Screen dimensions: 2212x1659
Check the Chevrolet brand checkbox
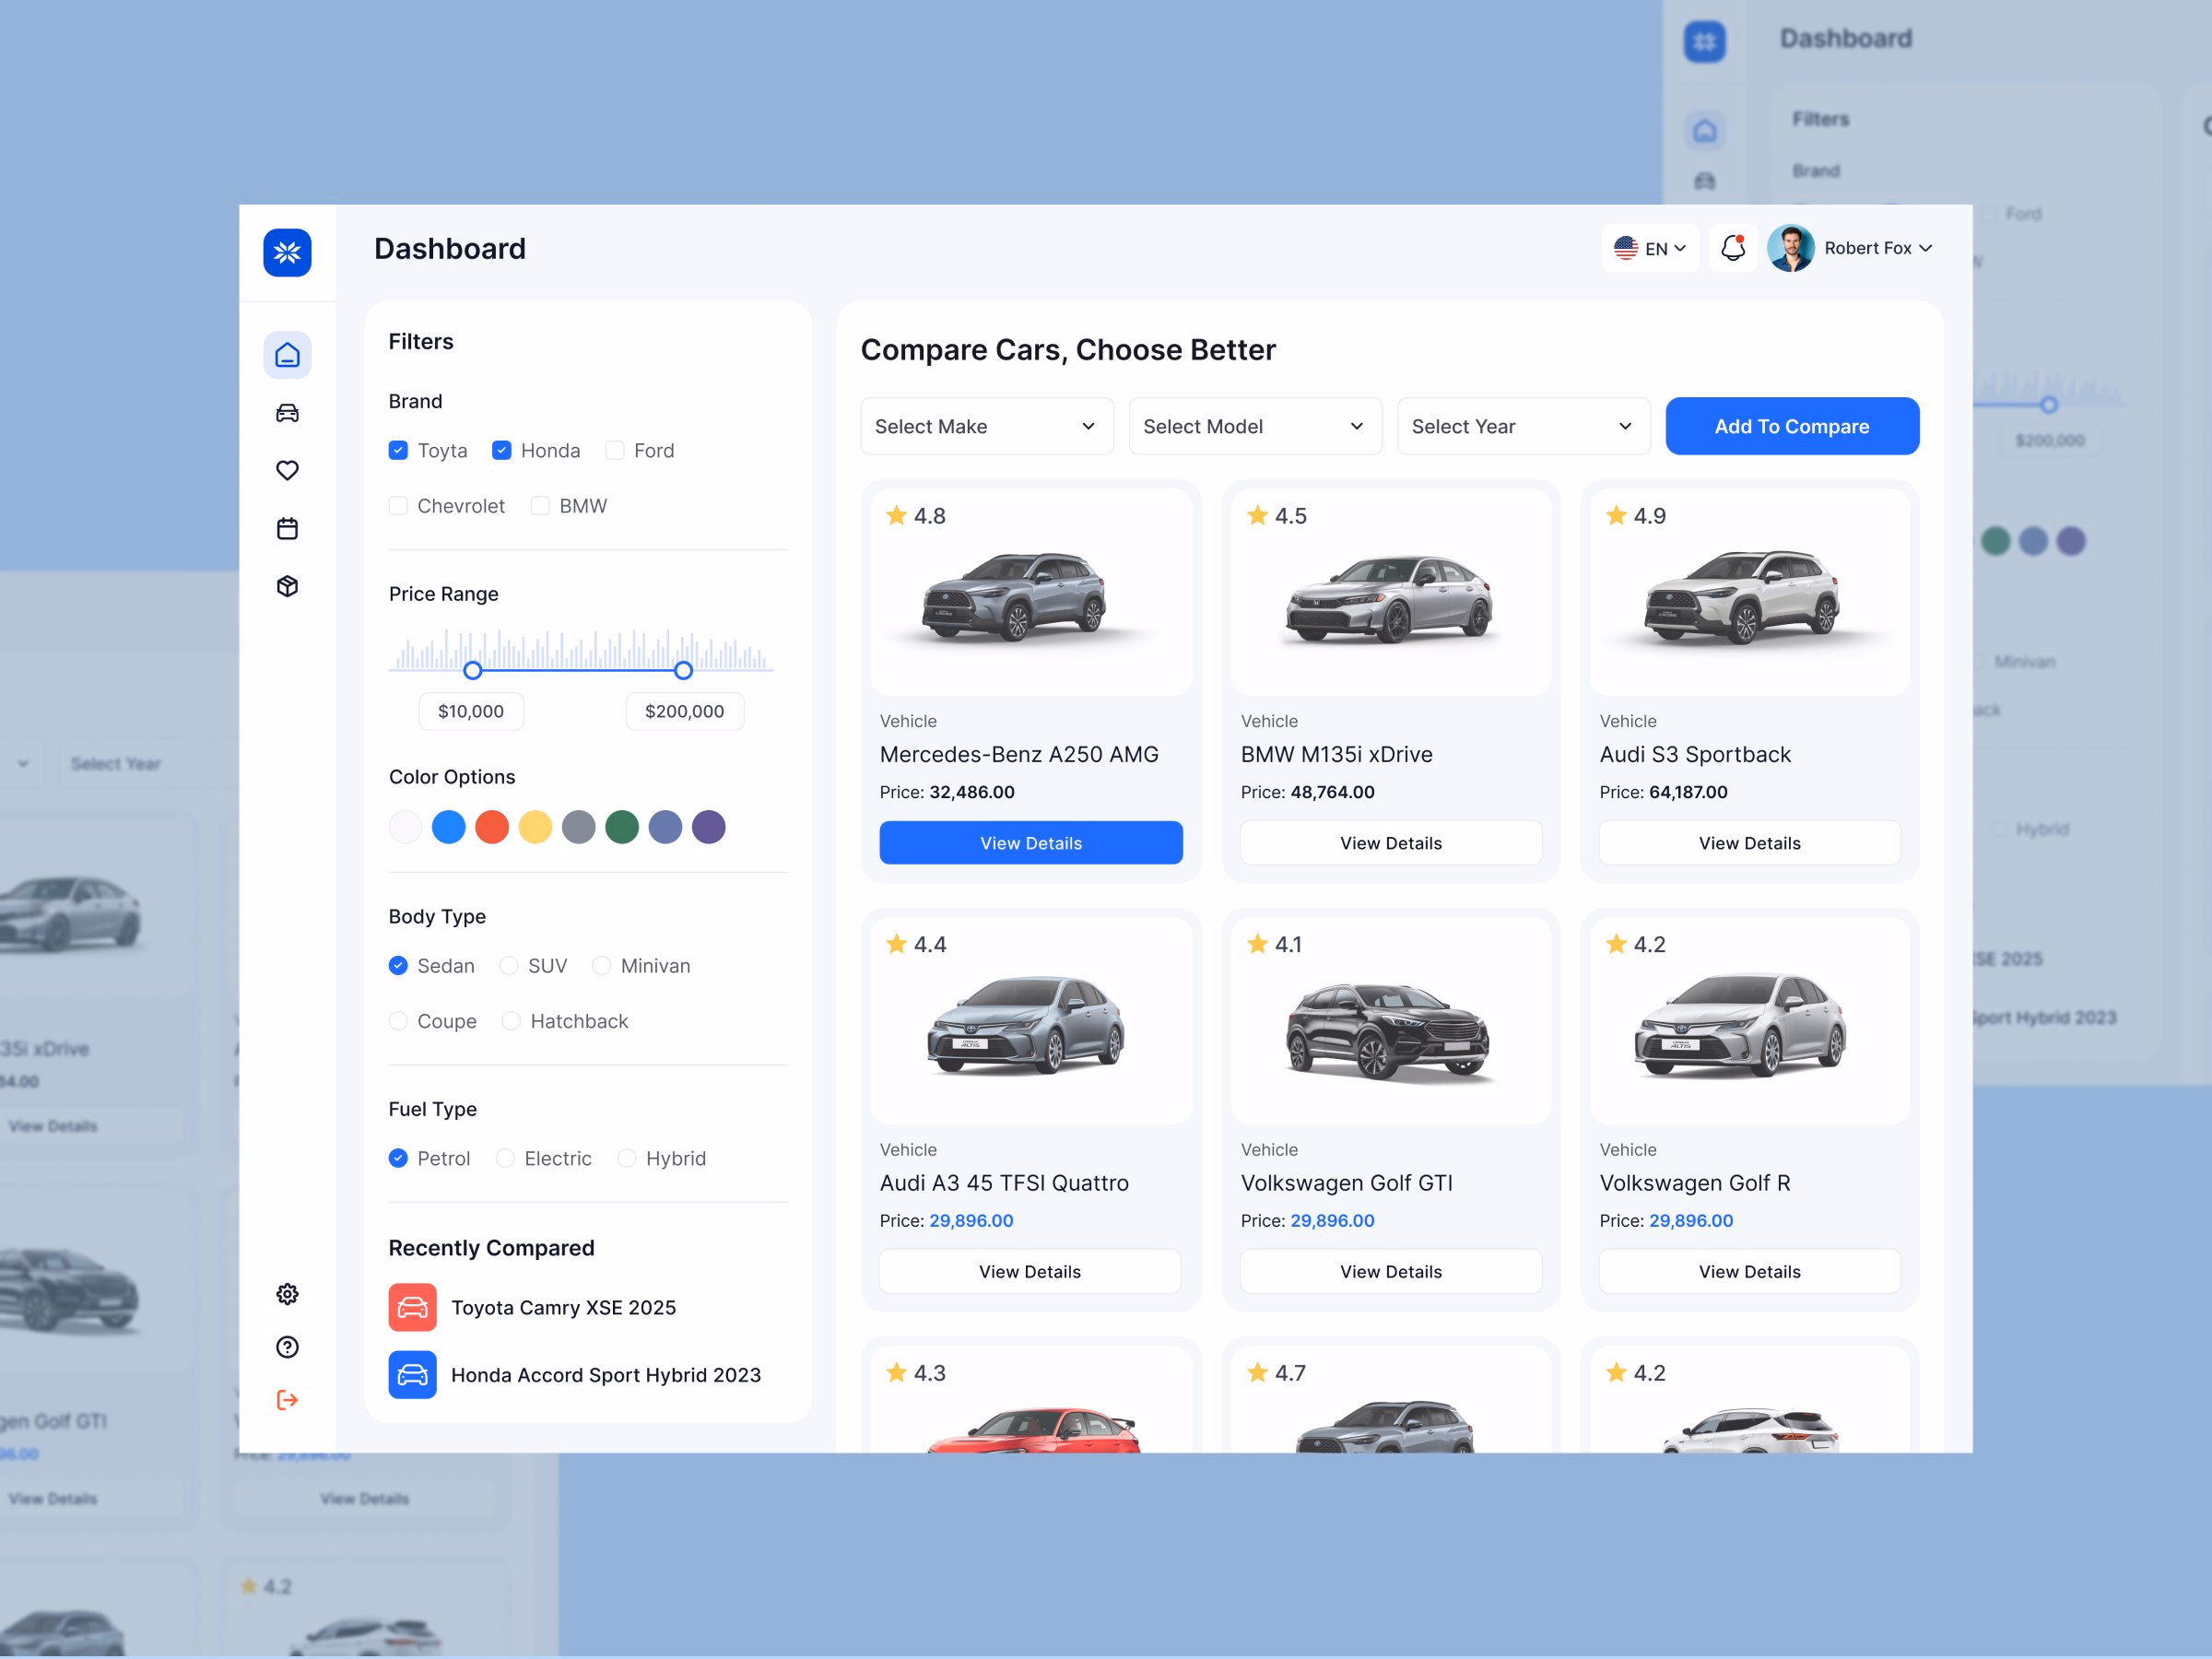(398, 505)
